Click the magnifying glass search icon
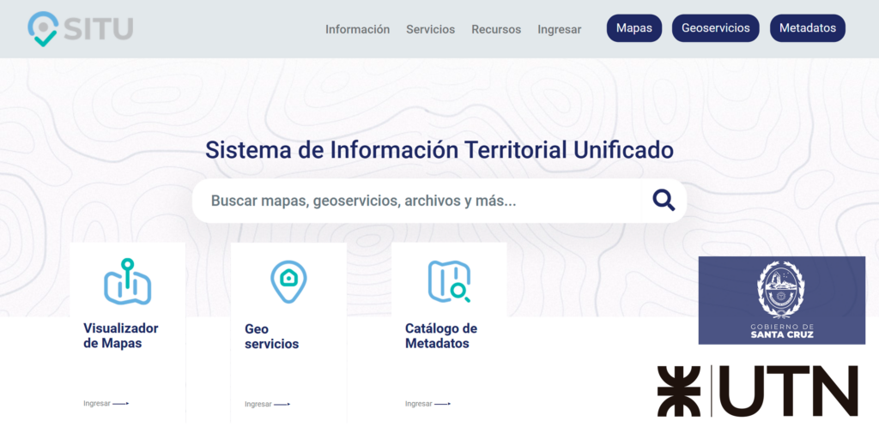 [664, 200]
